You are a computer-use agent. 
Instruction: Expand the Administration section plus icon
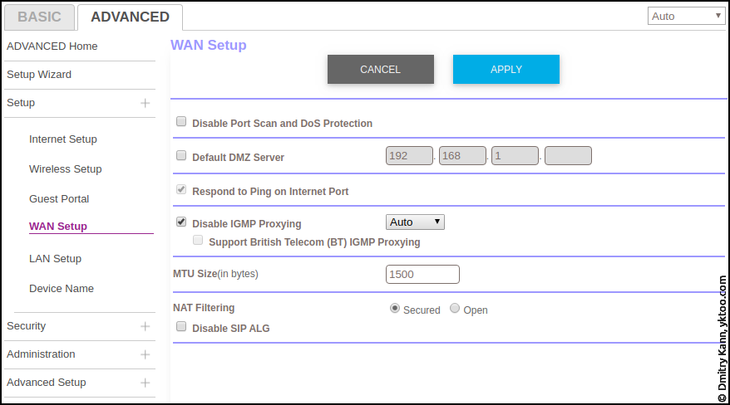[146, 355]
